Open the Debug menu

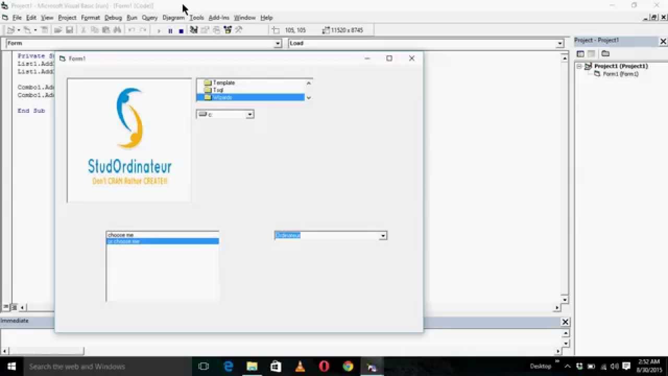tap(113, 18)
